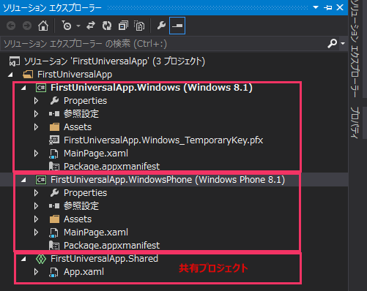
Task: Select the プロパティ side tab
Action: 355,123
